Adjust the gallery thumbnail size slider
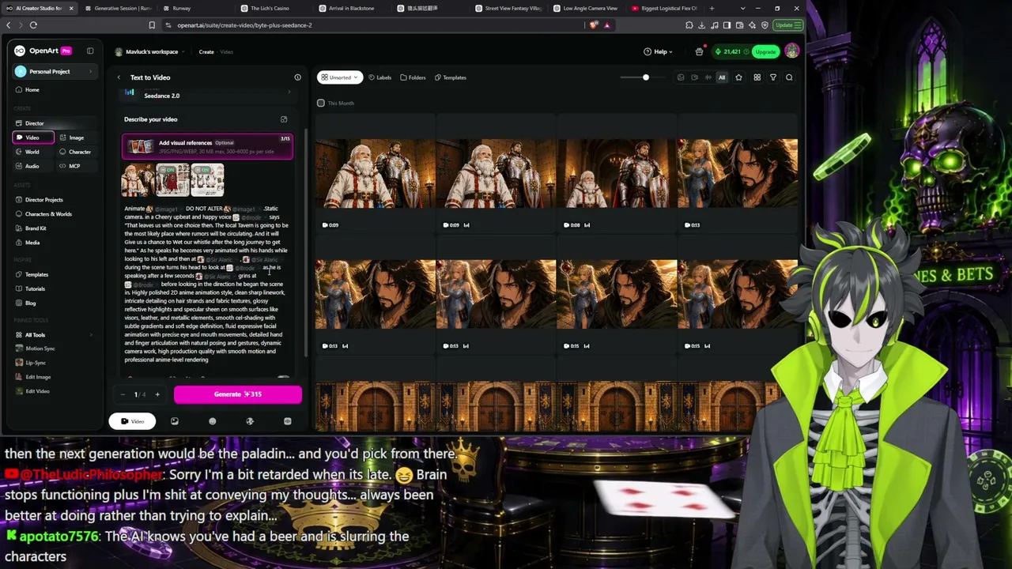Viewport: 1012px width, 569px height. pos(645,77)
